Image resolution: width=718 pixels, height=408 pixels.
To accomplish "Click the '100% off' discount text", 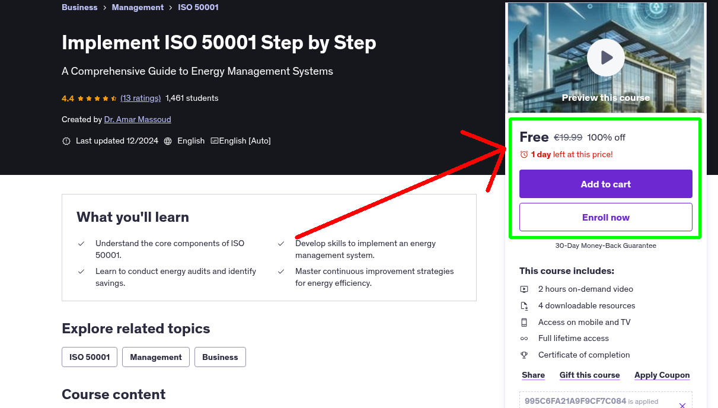I will tap(606, 138).
